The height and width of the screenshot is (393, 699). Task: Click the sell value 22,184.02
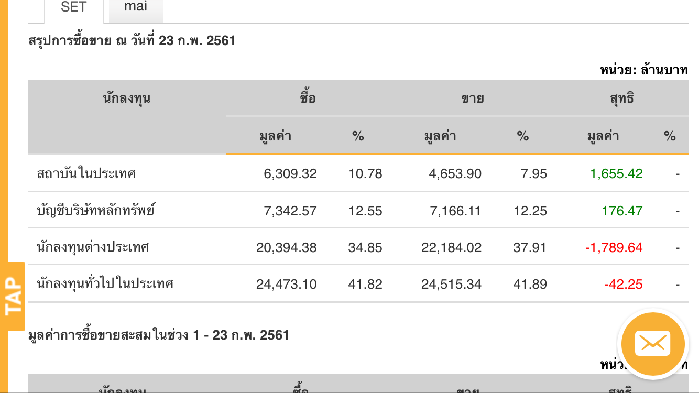coord(451,247)
